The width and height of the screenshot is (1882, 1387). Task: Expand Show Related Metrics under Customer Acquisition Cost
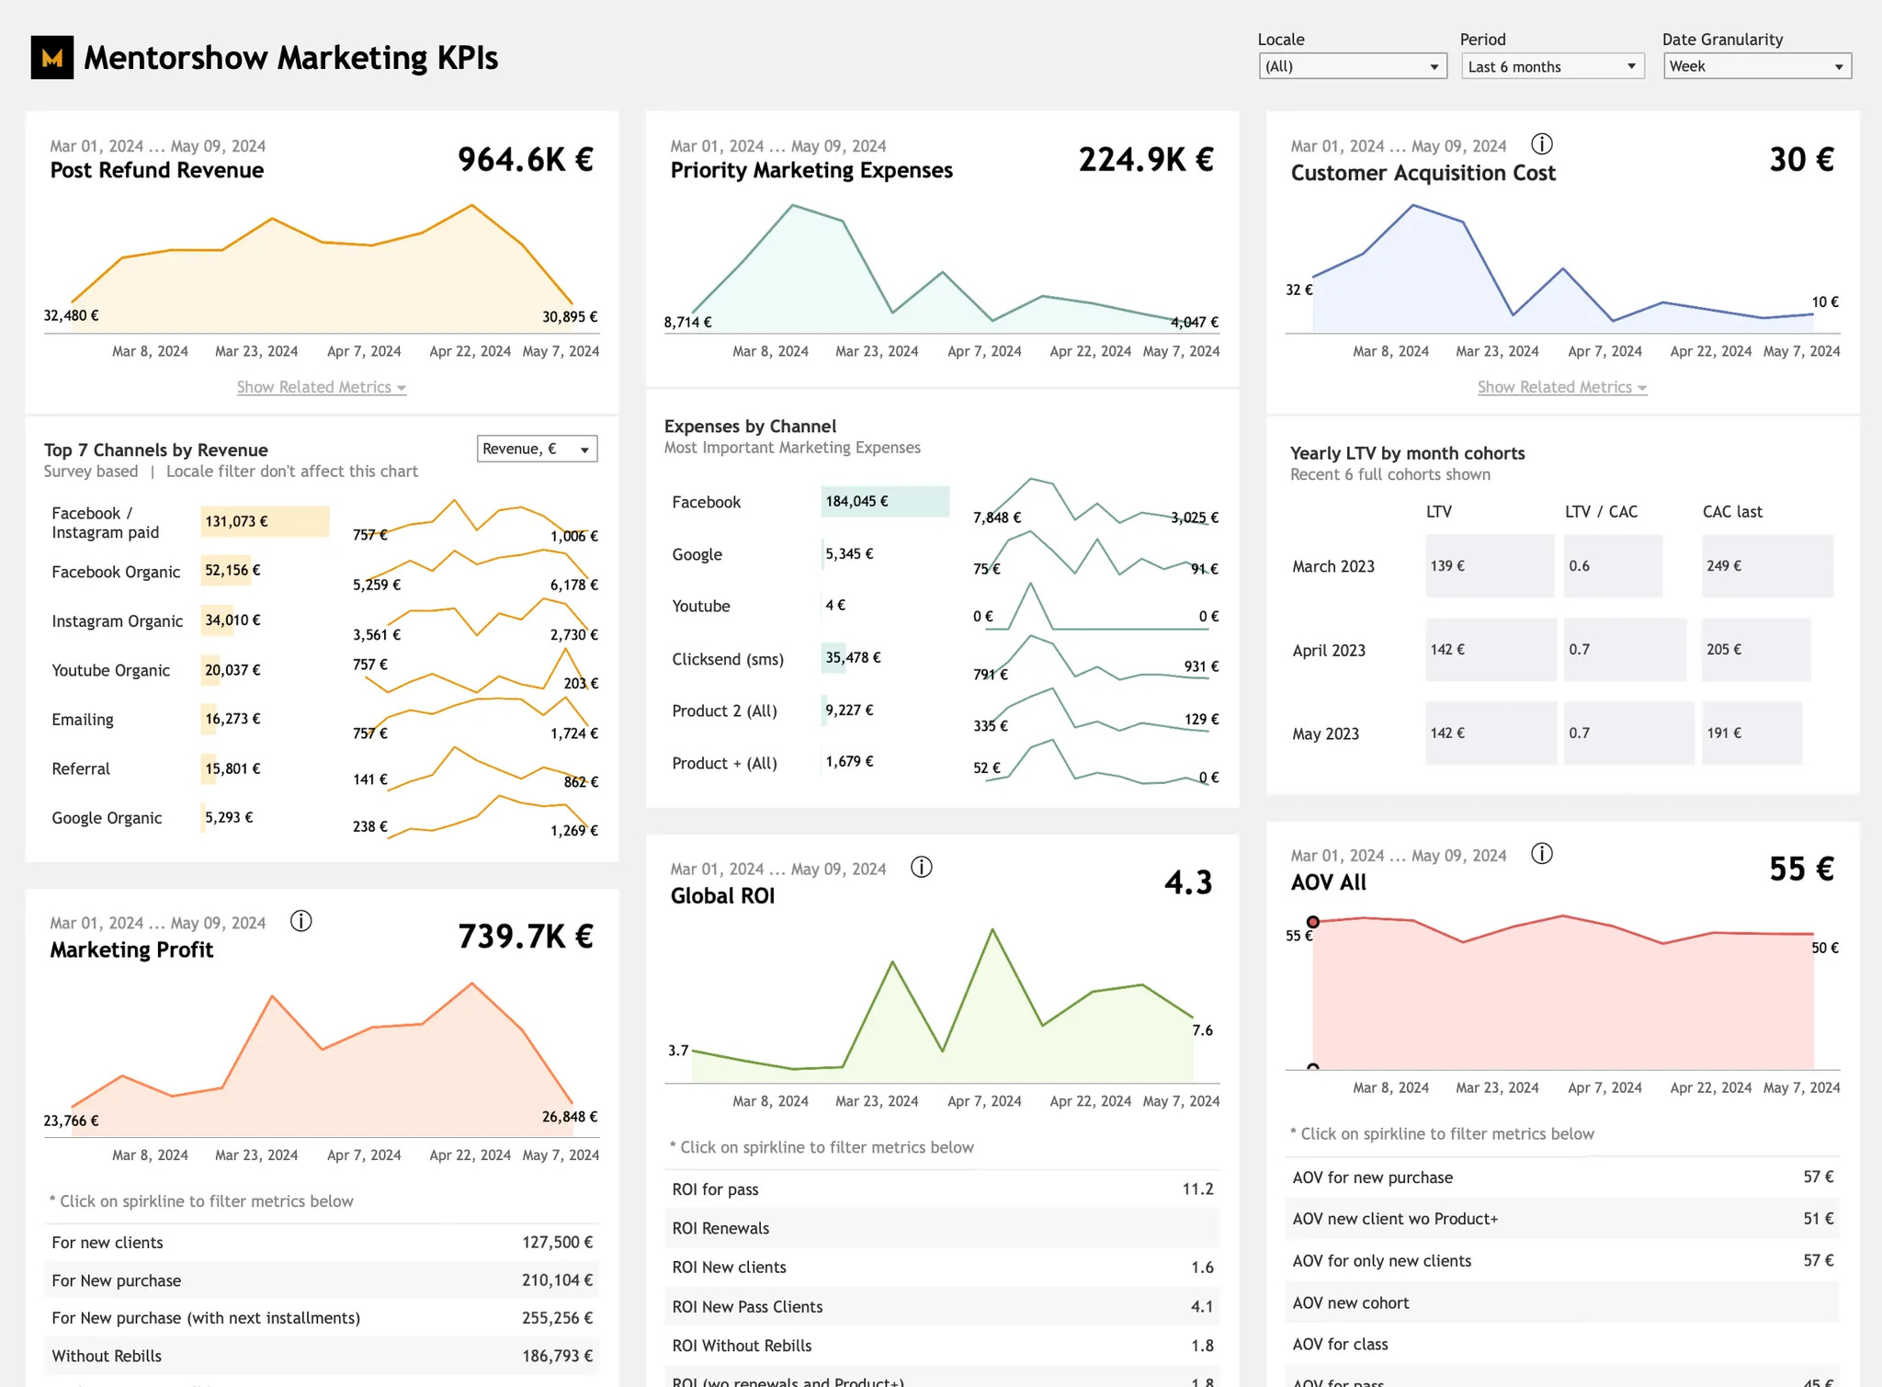1561,387
